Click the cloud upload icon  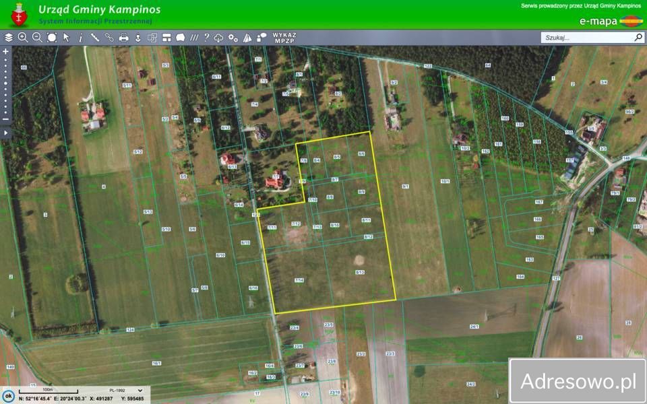click(x=218, y=38)
